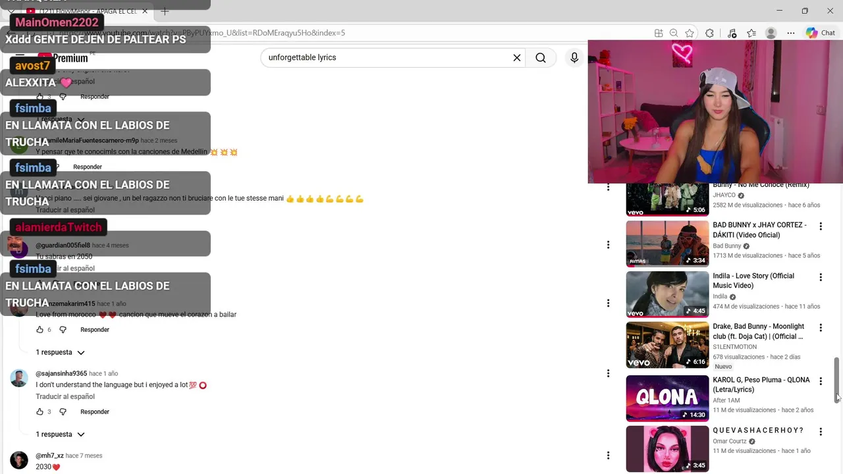Reply to the 'Love from morocco' comment

(x=95, y=330)
